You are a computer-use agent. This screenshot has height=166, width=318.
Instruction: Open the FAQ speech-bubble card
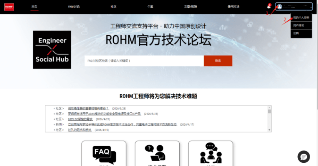104,153
